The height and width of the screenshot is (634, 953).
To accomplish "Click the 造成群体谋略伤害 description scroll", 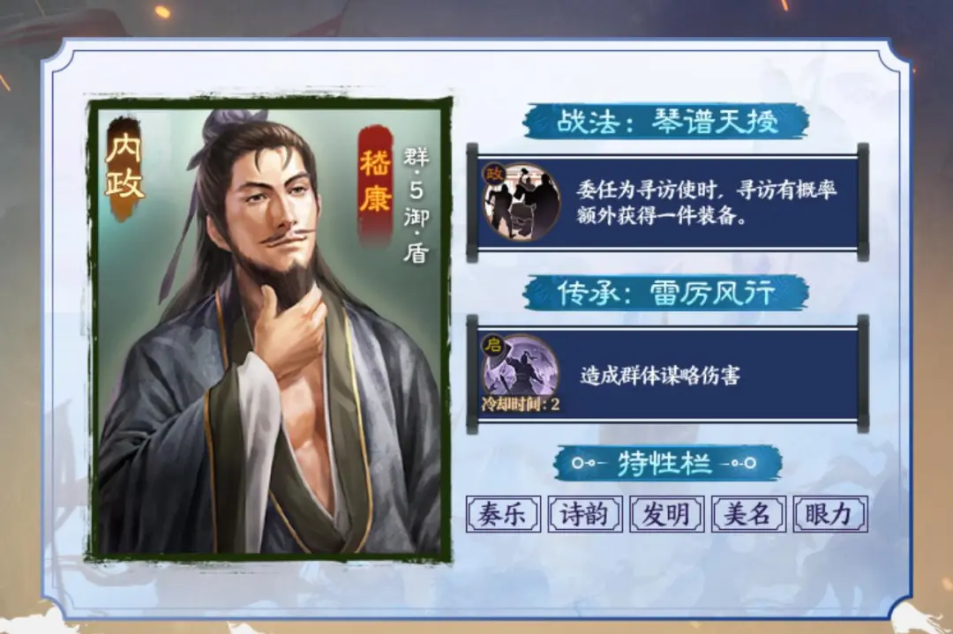I will [x=667, y=374].
